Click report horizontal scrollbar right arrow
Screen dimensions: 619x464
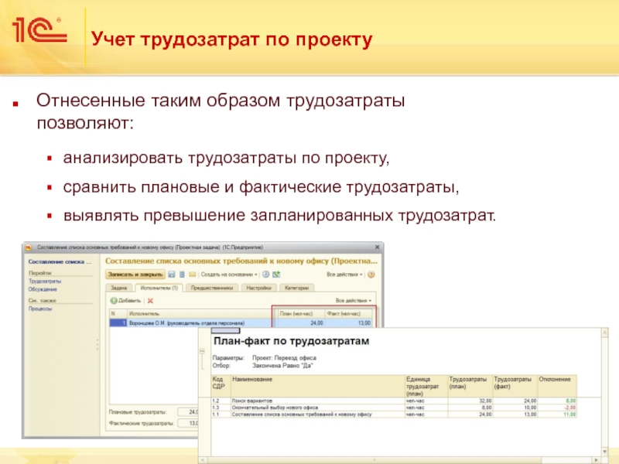click(x=596, y=460)
